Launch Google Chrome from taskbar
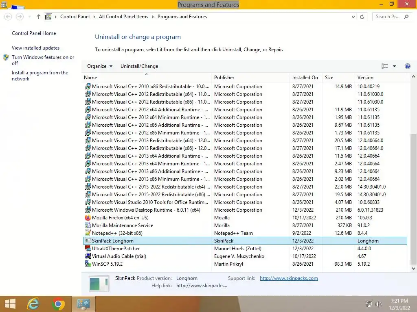 58,304
